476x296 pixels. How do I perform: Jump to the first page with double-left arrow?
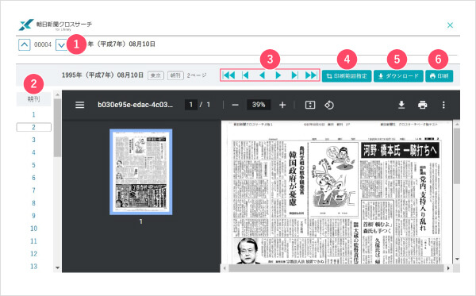[x=228, y=75]
